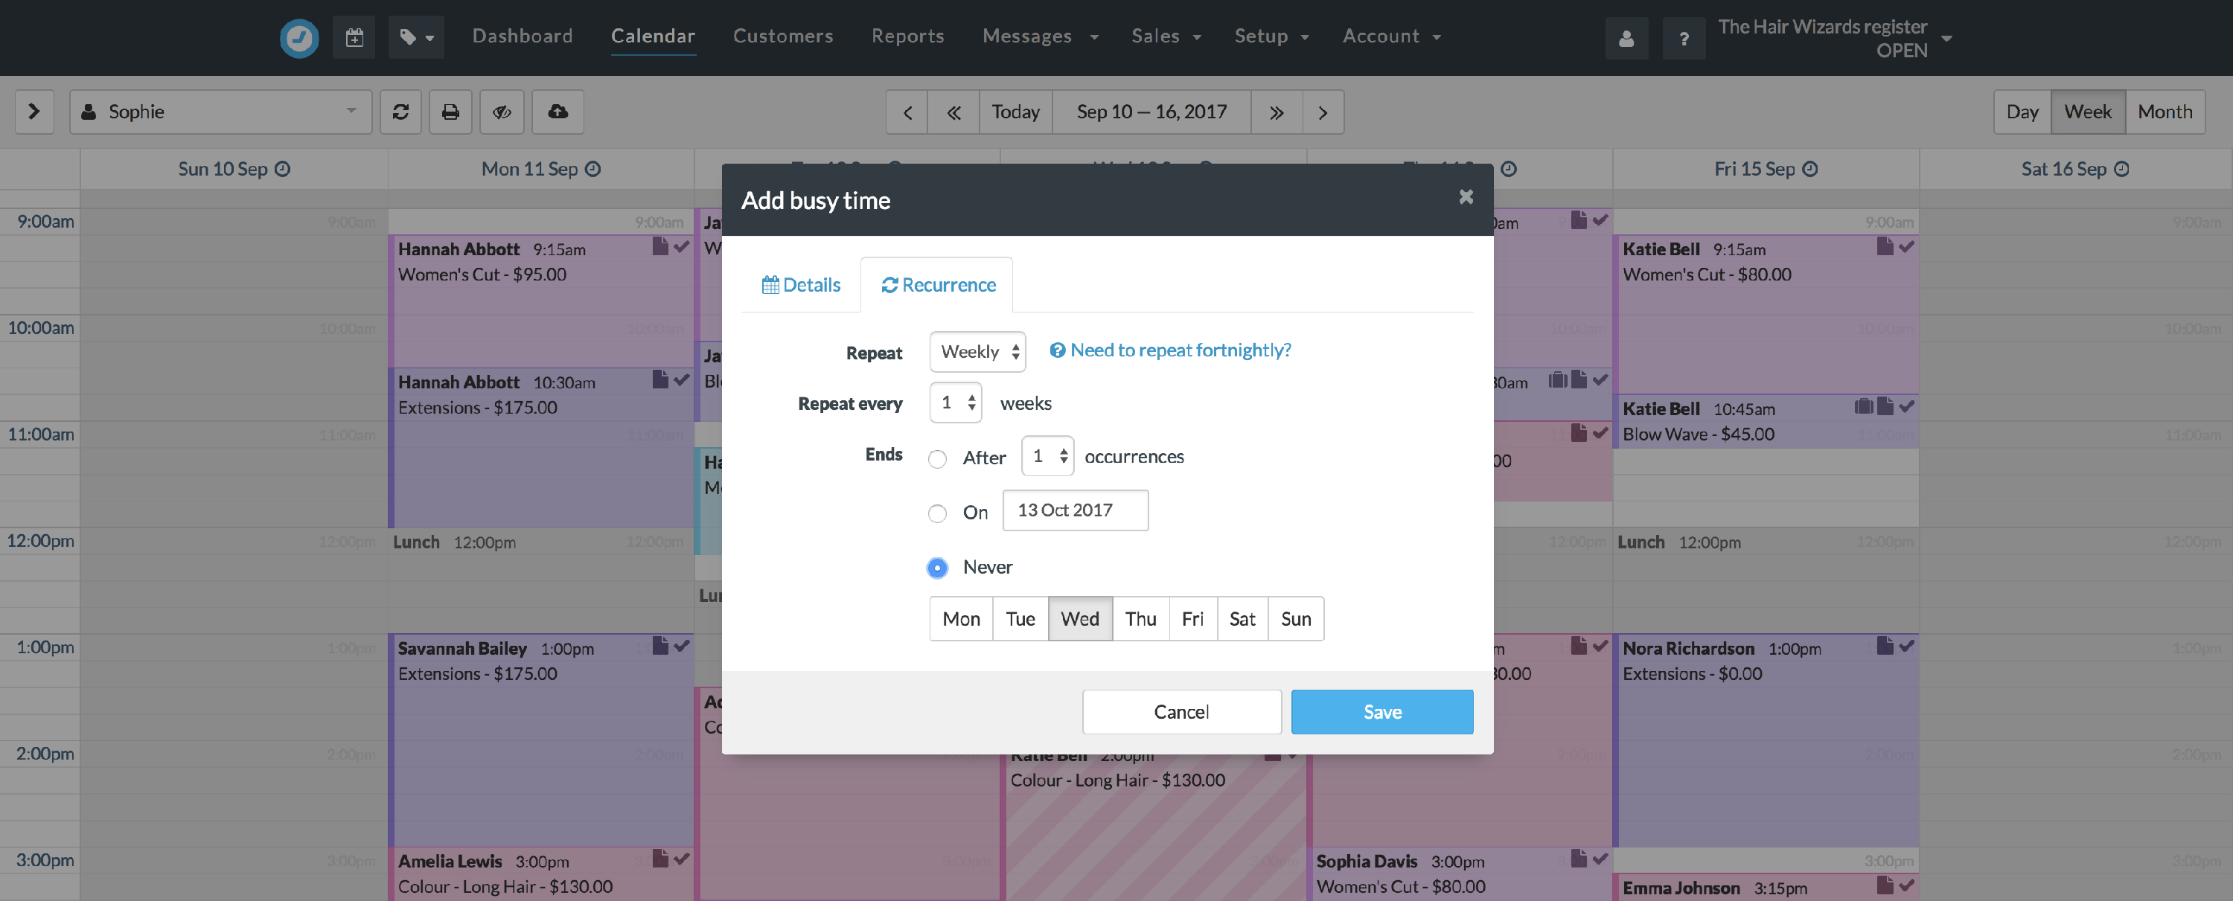Open the add appointment calendar icon

pos(354,37)
